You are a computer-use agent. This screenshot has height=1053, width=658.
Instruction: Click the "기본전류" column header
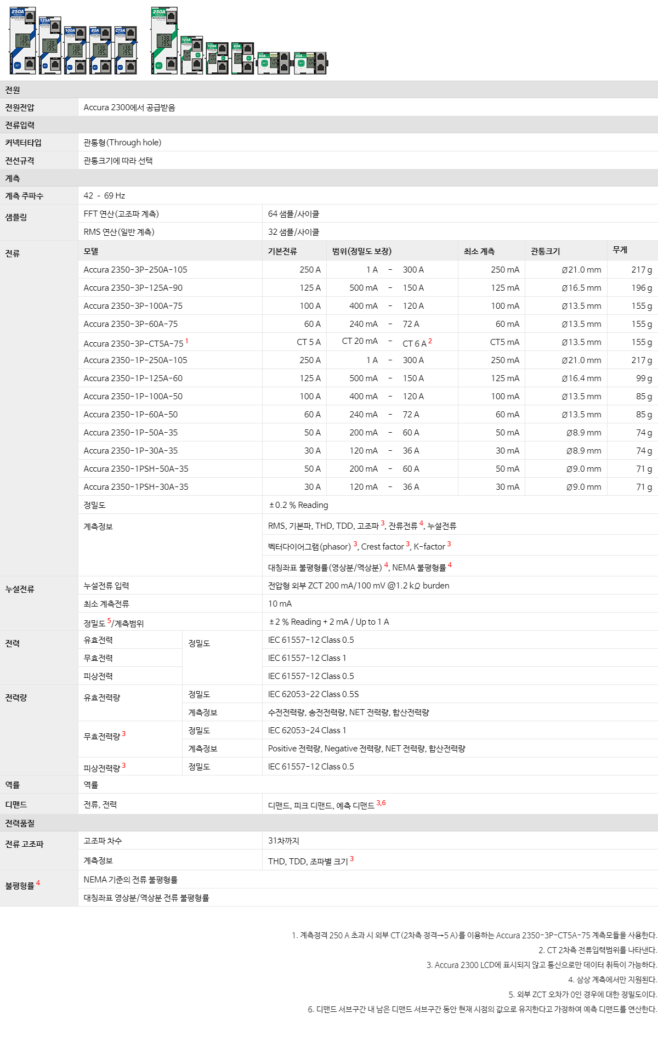pos(282,251)
